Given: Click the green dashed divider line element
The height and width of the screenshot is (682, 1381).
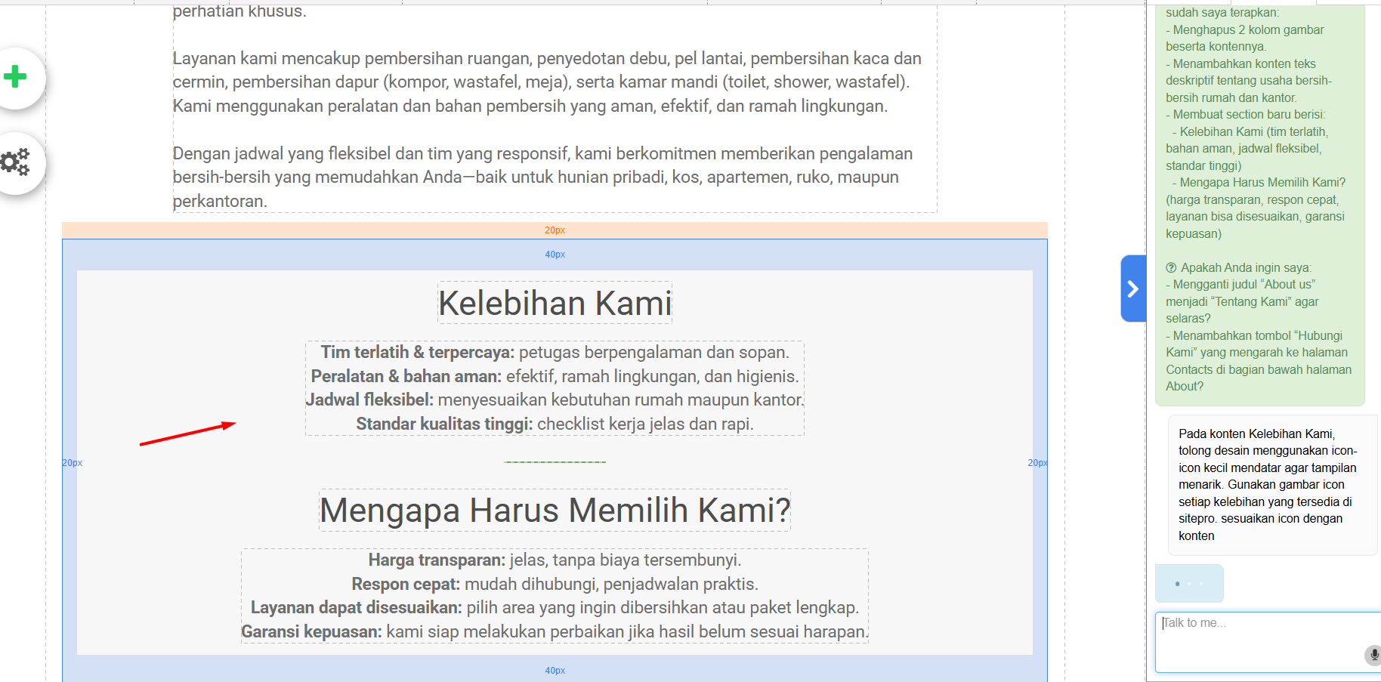Looking at the screenshot, I should click(555, 461).
